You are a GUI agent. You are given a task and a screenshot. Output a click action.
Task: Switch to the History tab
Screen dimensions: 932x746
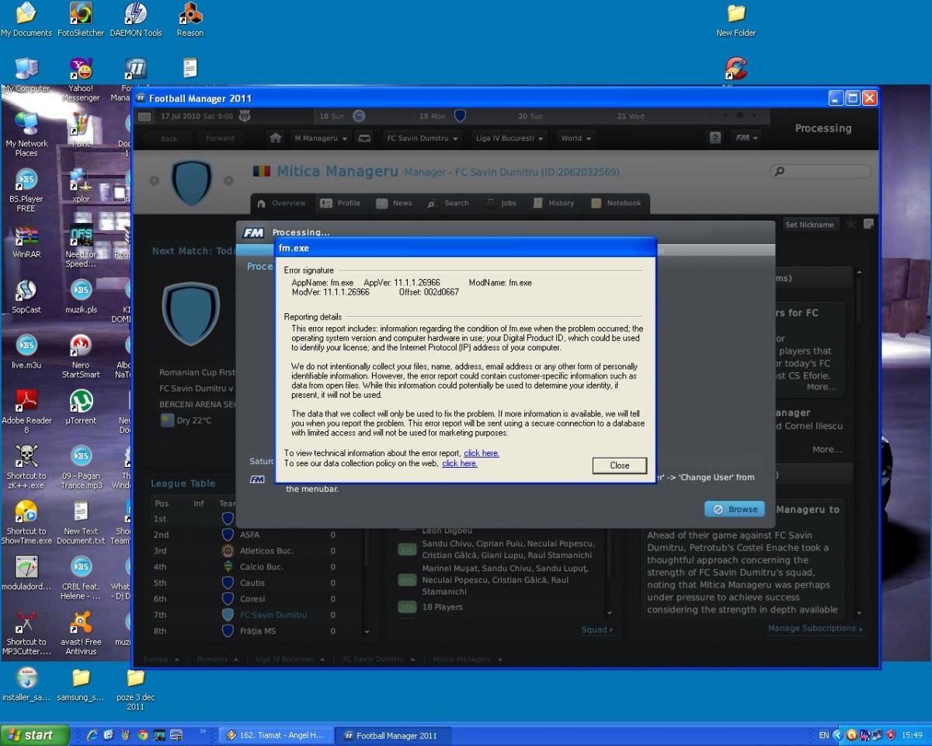pyautogui.click(x=554, y=203)
